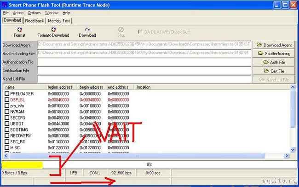Check the UBOOT partition checkbox
299x187 pixels.
7,124
